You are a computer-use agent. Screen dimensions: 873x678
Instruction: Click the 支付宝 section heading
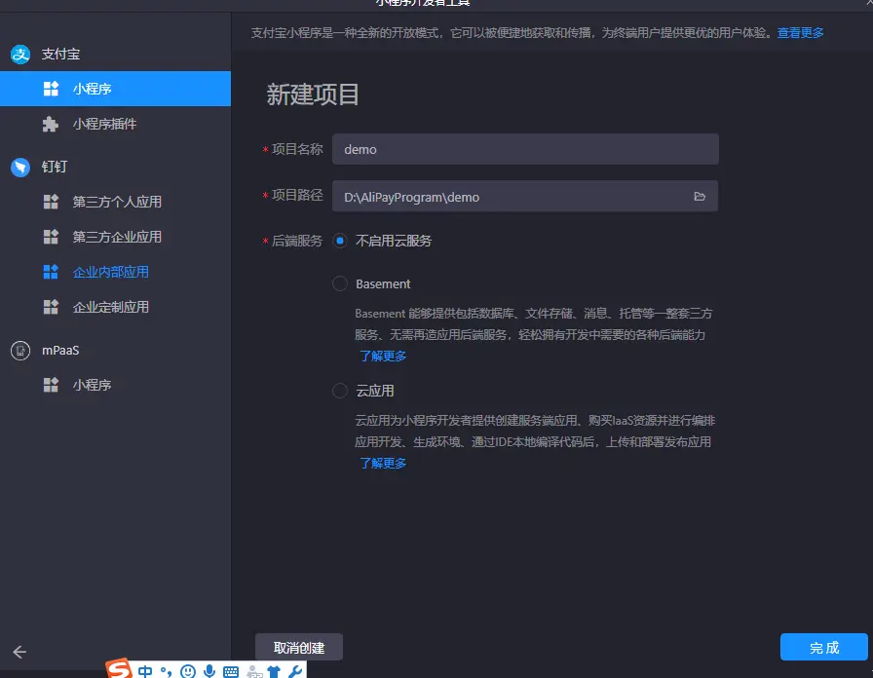[x=60, y=54]
